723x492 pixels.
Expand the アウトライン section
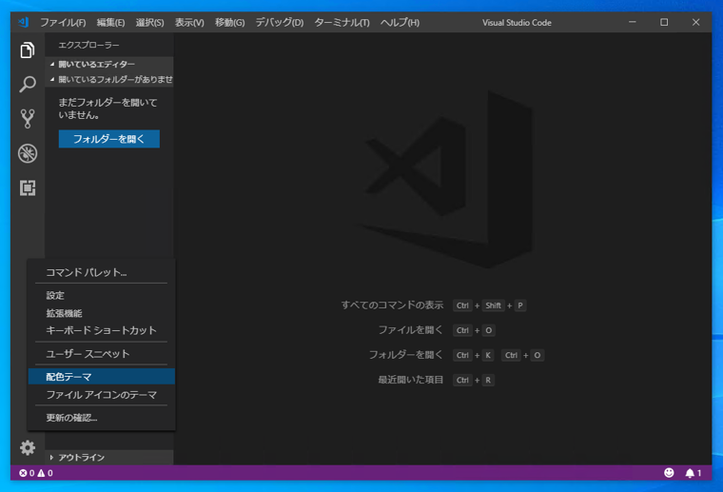(109, 458)
